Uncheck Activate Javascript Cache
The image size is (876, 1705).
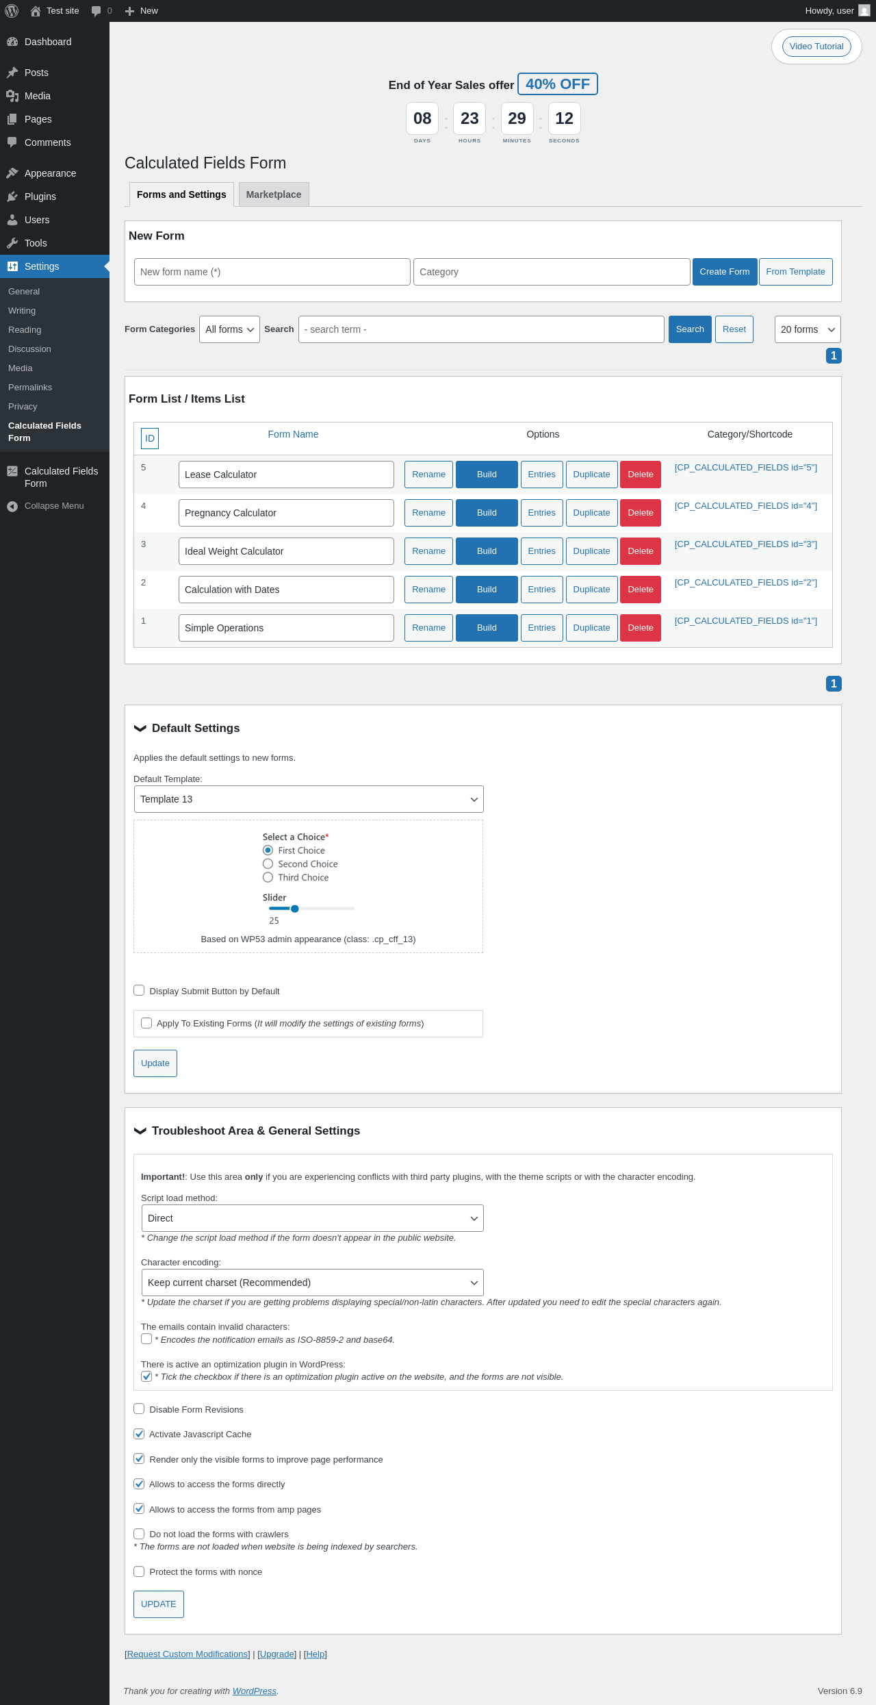pyautogui.click(x=139, y=1433)
